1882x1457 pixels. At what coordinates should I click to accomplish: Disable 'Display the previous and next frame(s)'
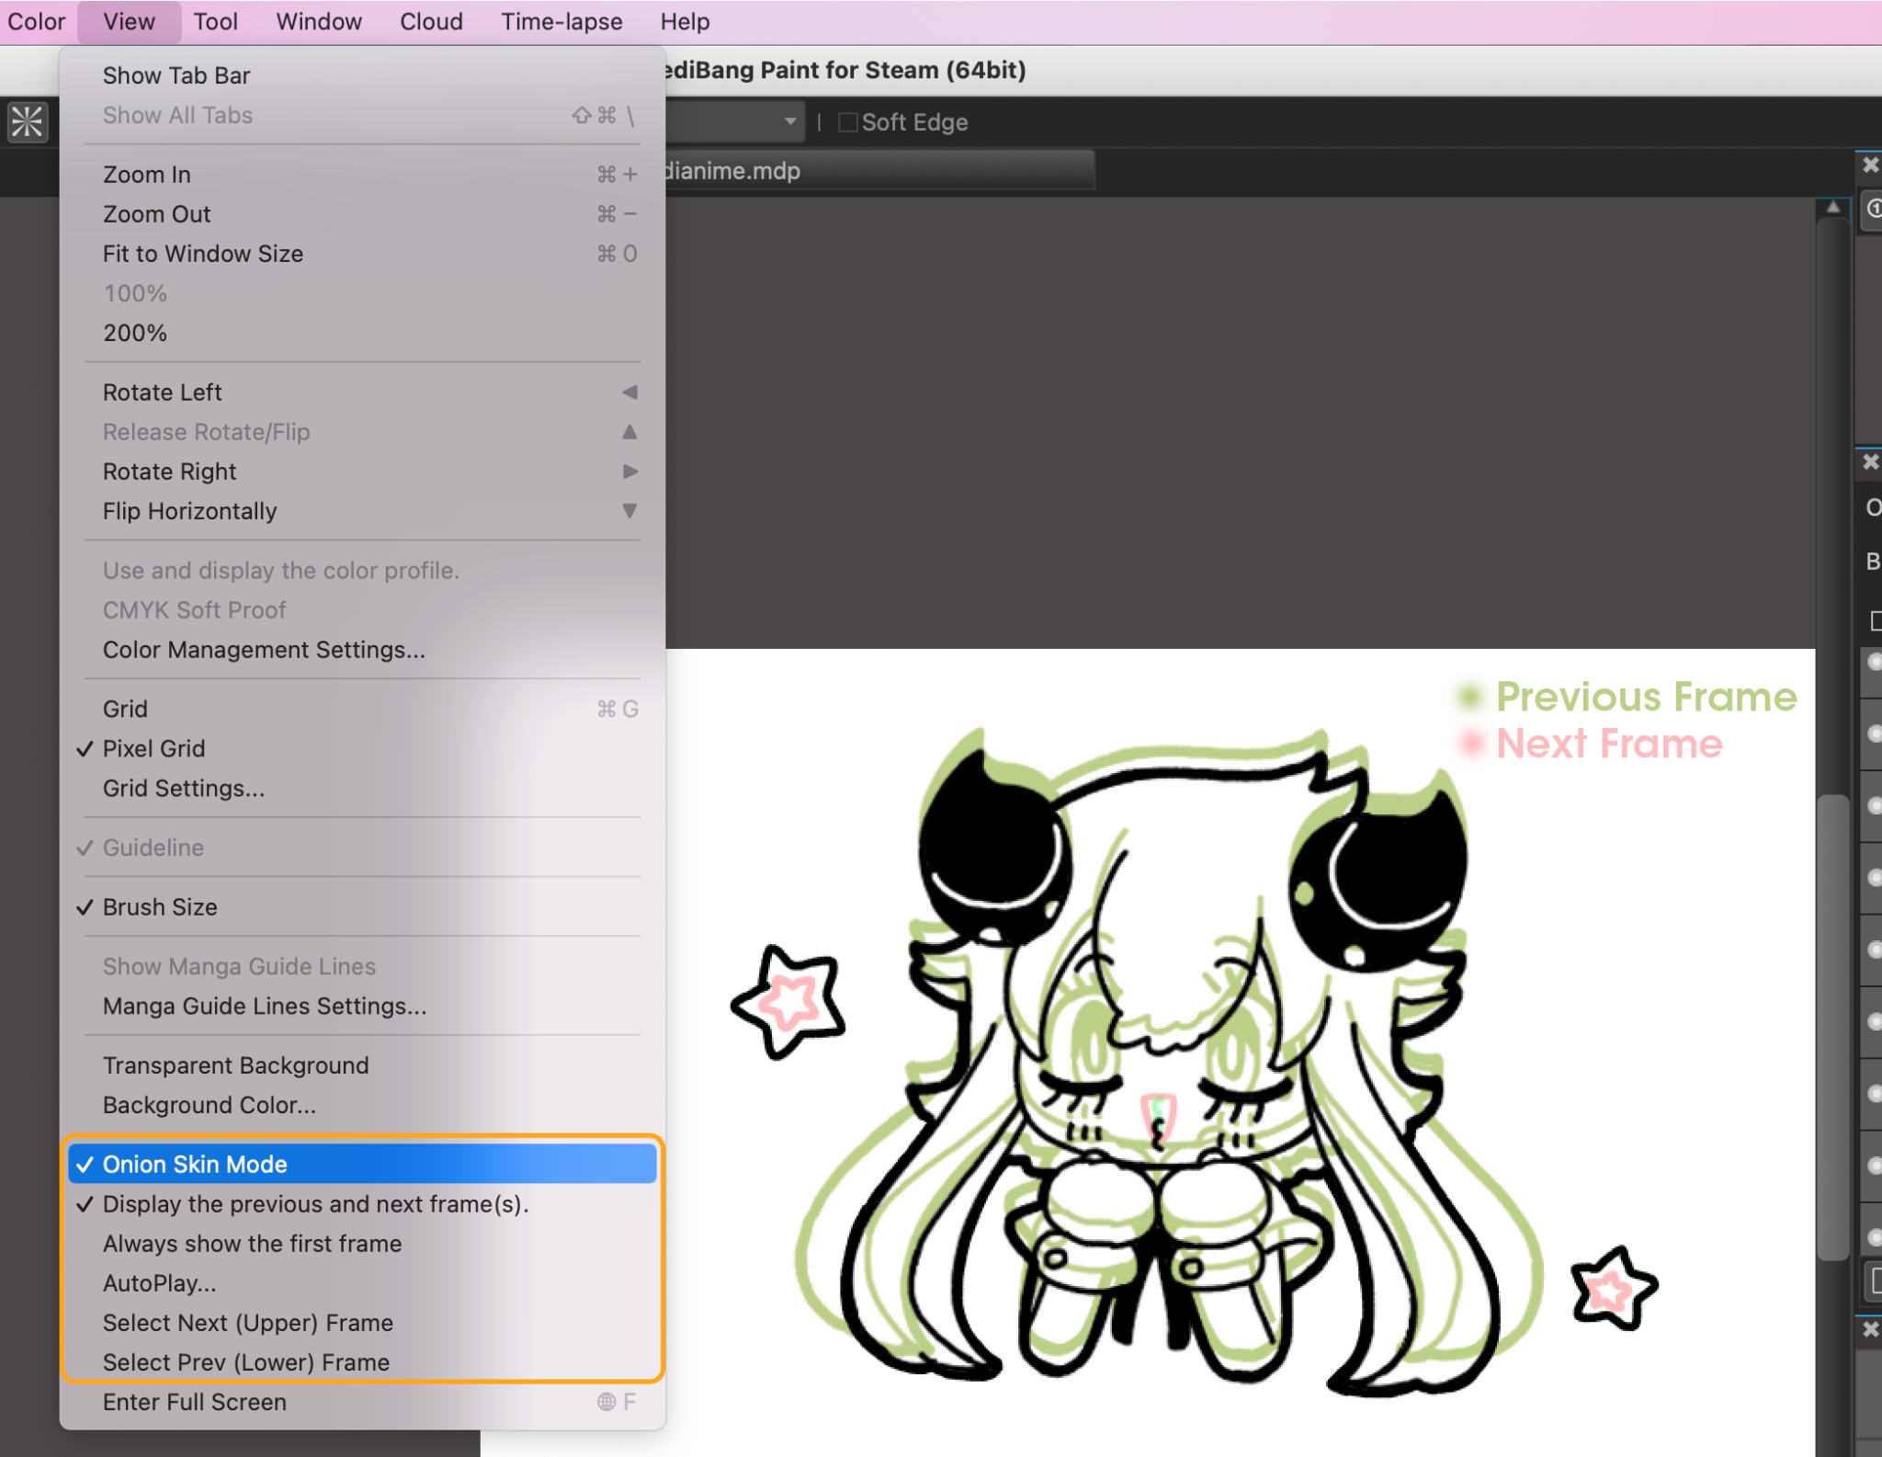point(315,1203)
